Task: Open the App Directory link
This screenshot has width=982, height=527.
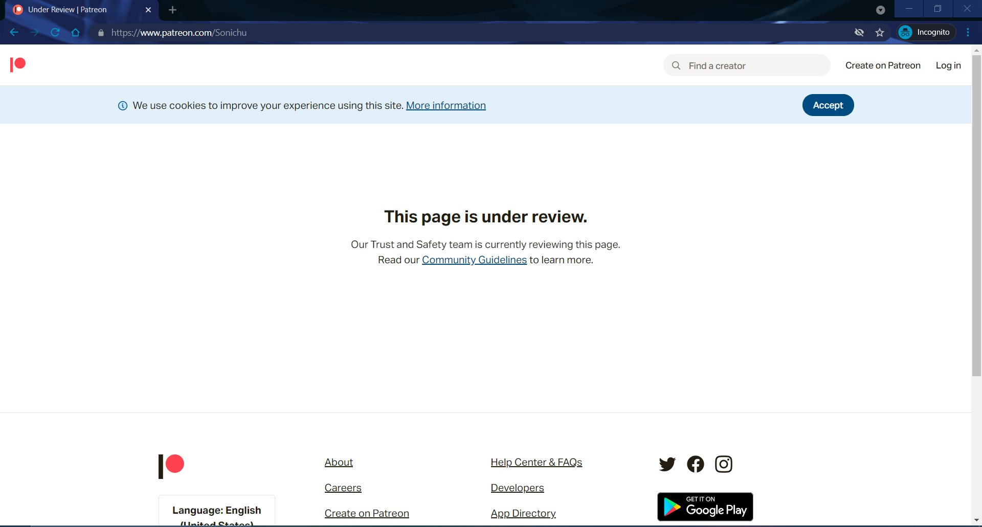Action: (523, 513)
